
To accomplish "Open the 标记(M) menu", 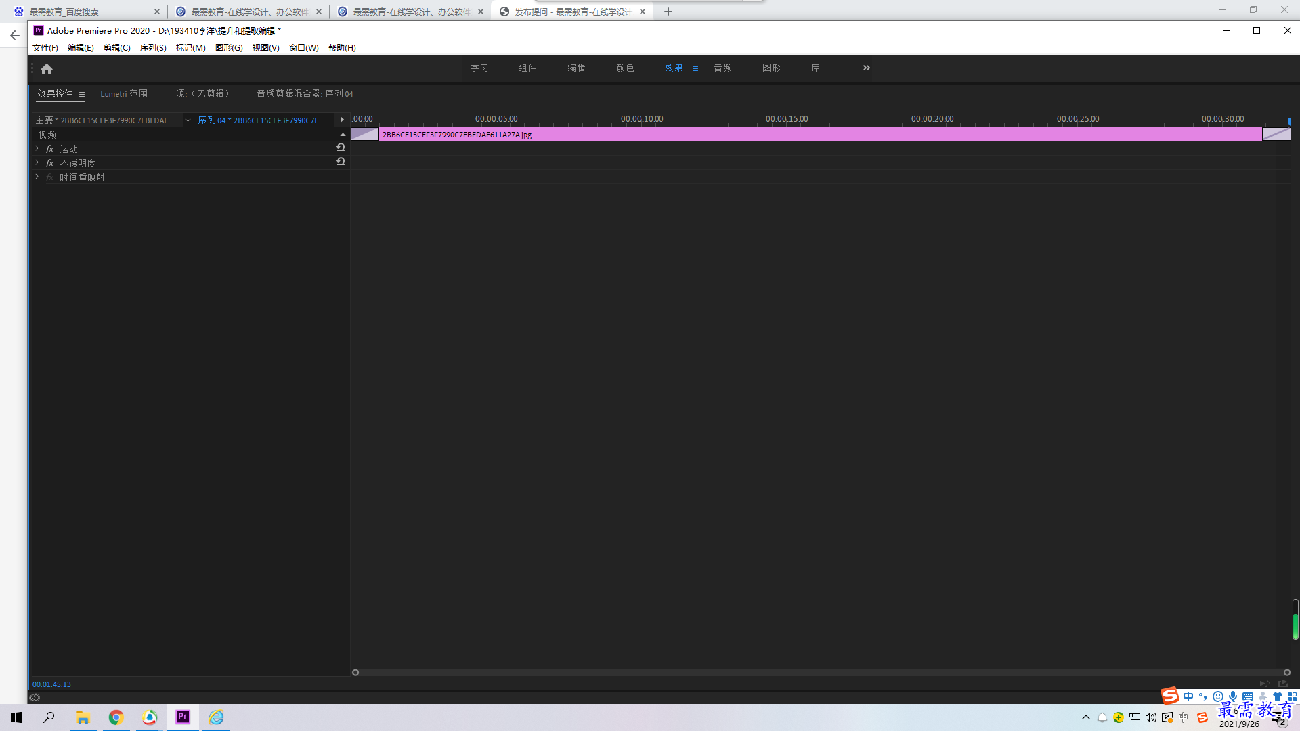I will tap(191, 48).
